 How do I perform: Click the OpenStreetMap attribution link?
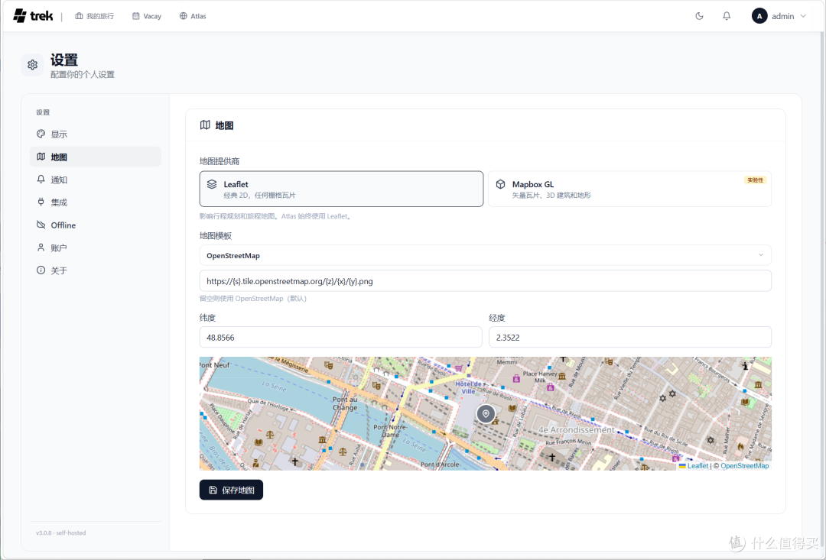point(744,466)
